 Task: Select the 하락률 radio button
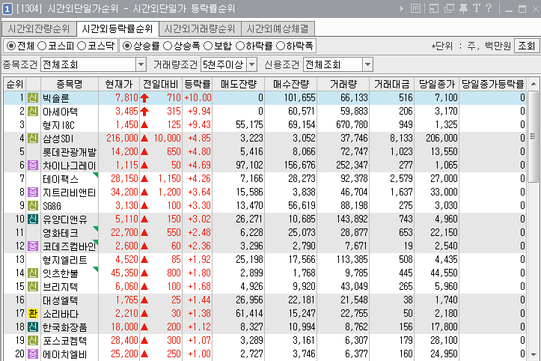[x=239, y=46]
